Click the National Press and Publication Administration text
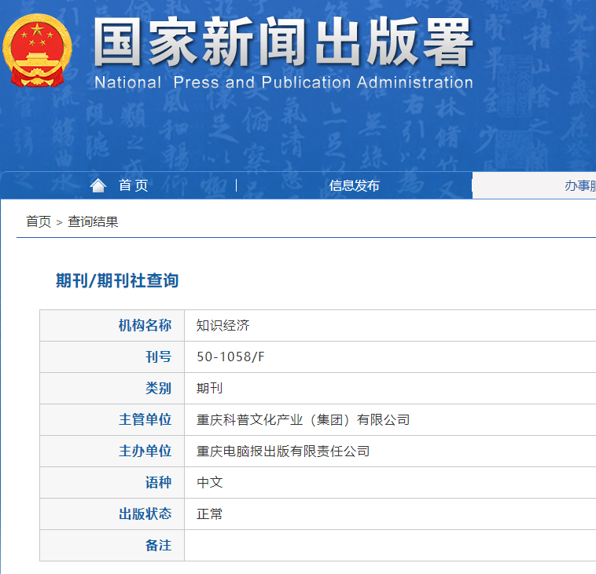596x574 pixels. click(x=283, y=82)
